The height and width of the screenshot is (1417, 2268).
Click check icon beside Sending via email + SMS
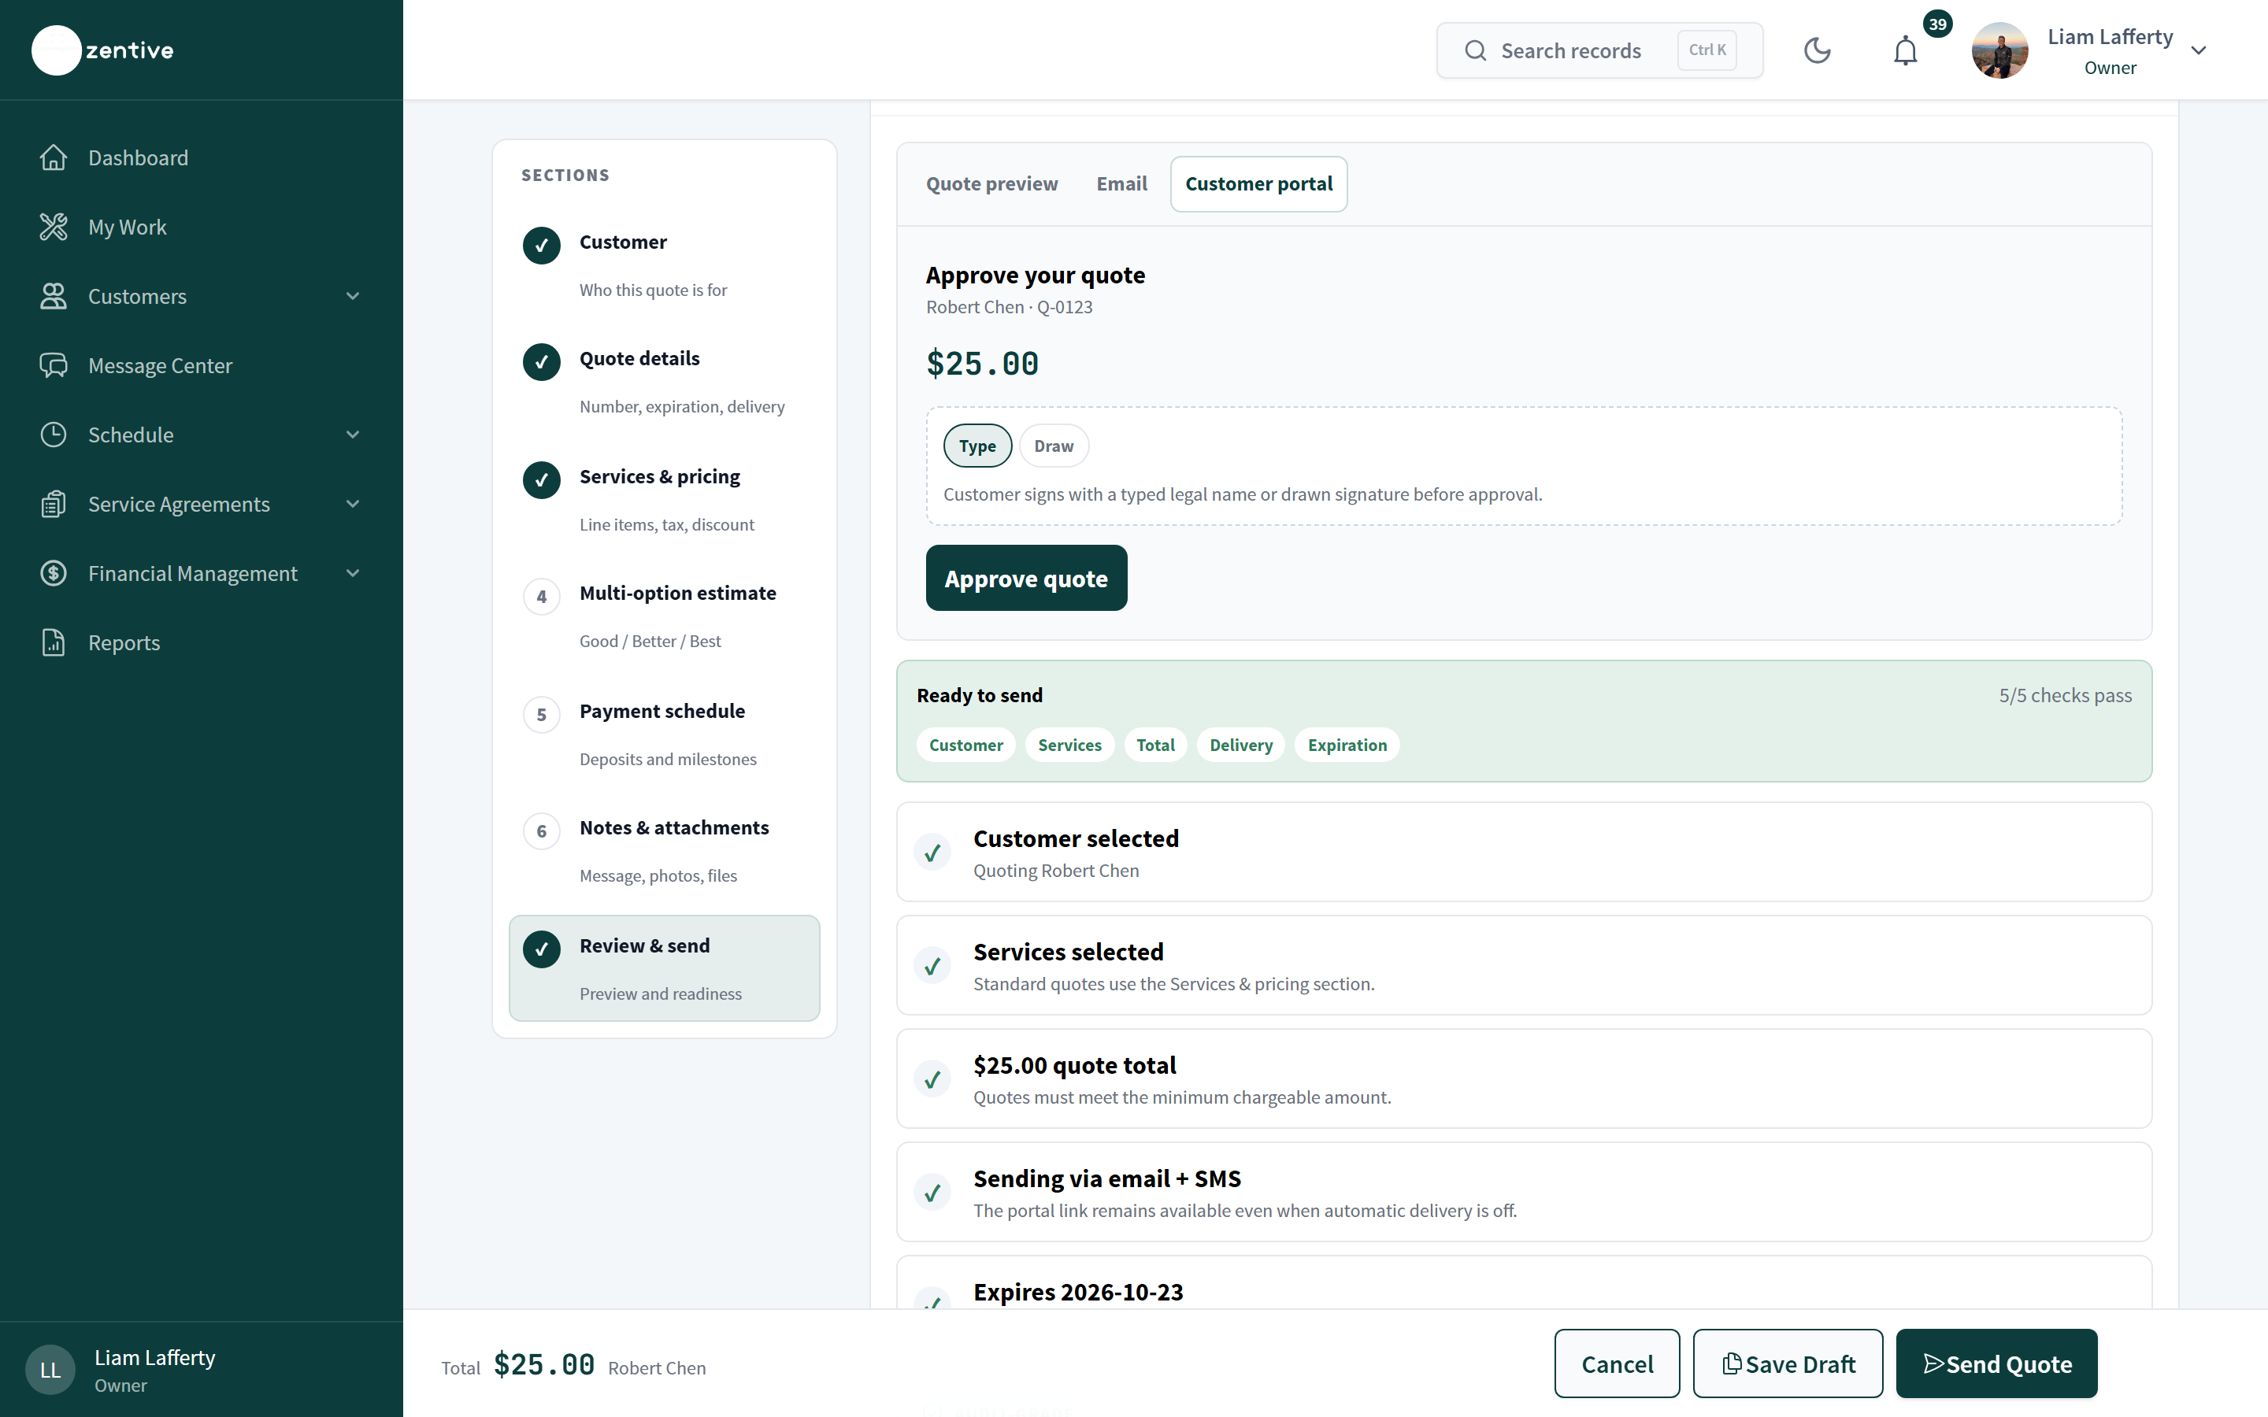932,1193
